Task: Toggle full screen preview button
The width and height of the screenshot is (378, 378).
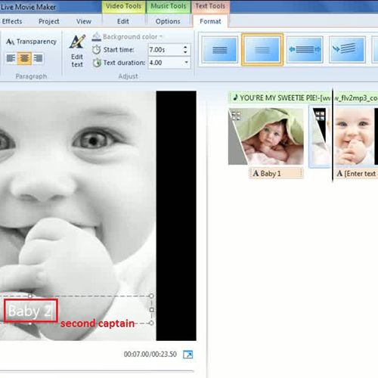Action: (188, 355)
